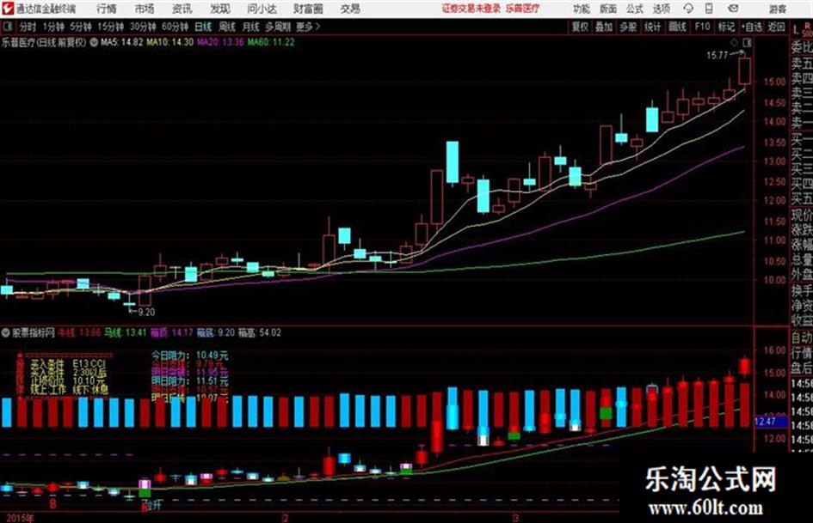This screenshot has height=523, width=813.
Task: Click the 返回 back button
Action: (x=776, y=27)
